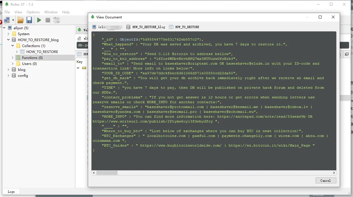Click the horizontal scrollbar thumb in document view
The width and height of the screenshot is (353, 197).
coord(107,173)
